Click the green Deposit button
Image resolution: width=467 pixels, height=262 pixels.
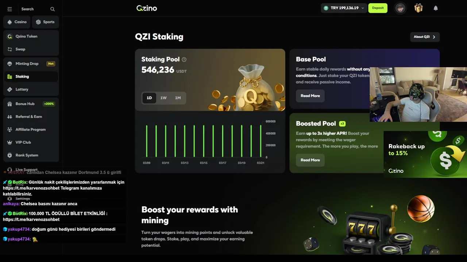coord(378,8)
